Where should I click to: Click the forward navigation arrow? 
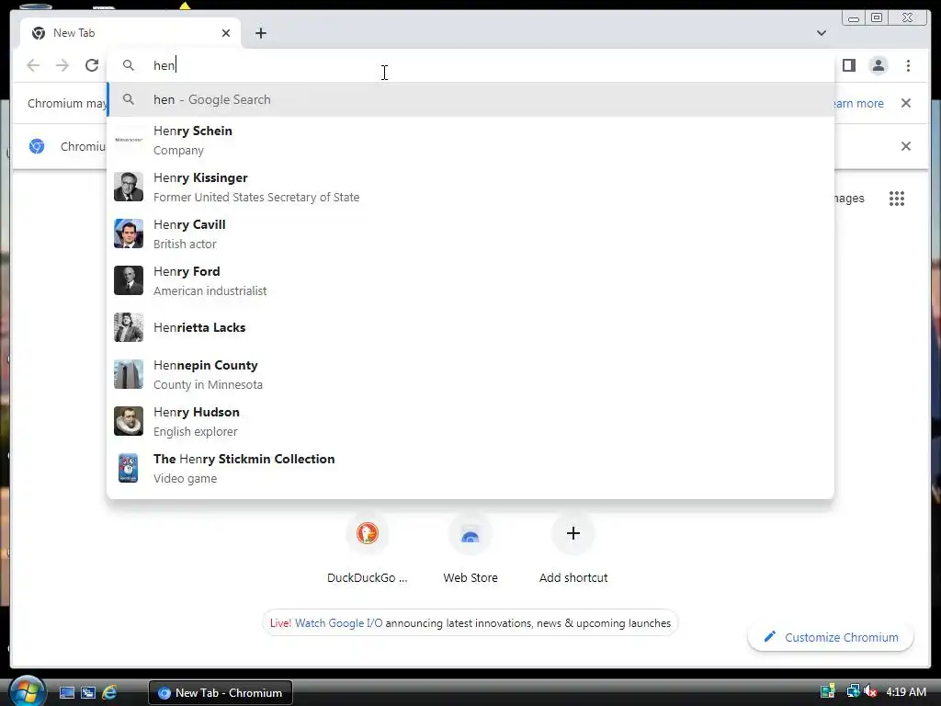(62, 65)
